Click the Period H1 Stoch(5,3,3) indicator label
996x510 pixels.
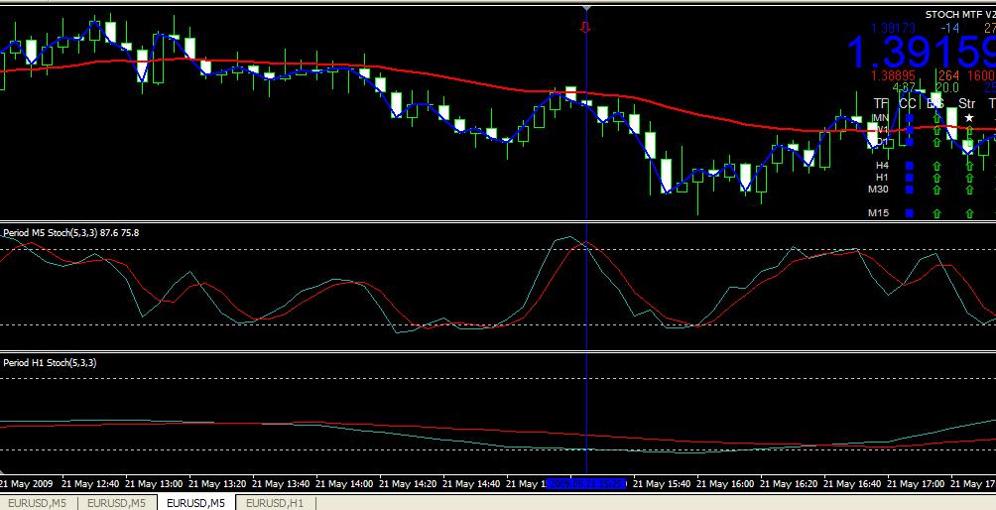click(50, 362)
